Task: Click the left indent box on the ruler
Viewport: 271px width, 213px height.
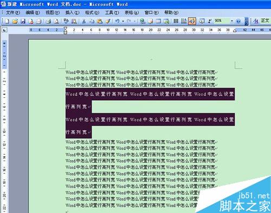Action: (66, 32)
